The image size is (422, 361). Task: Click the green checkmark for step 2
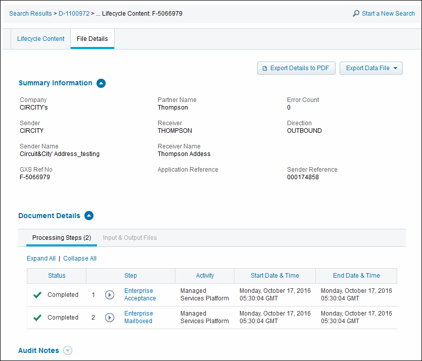pyautogui.click(x=37, y=318)
